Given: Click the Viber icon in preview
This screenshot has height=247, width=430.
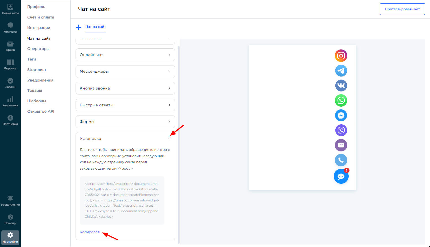Looking at the screenshot, I should [x=341, y=130].
